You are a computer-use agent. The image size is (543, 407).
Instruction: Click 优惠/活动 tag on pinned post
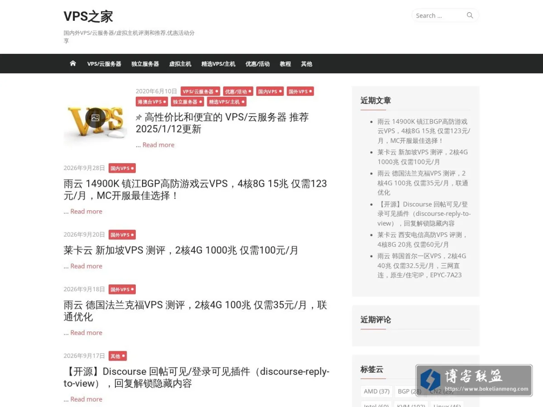(x=238, y=91)
